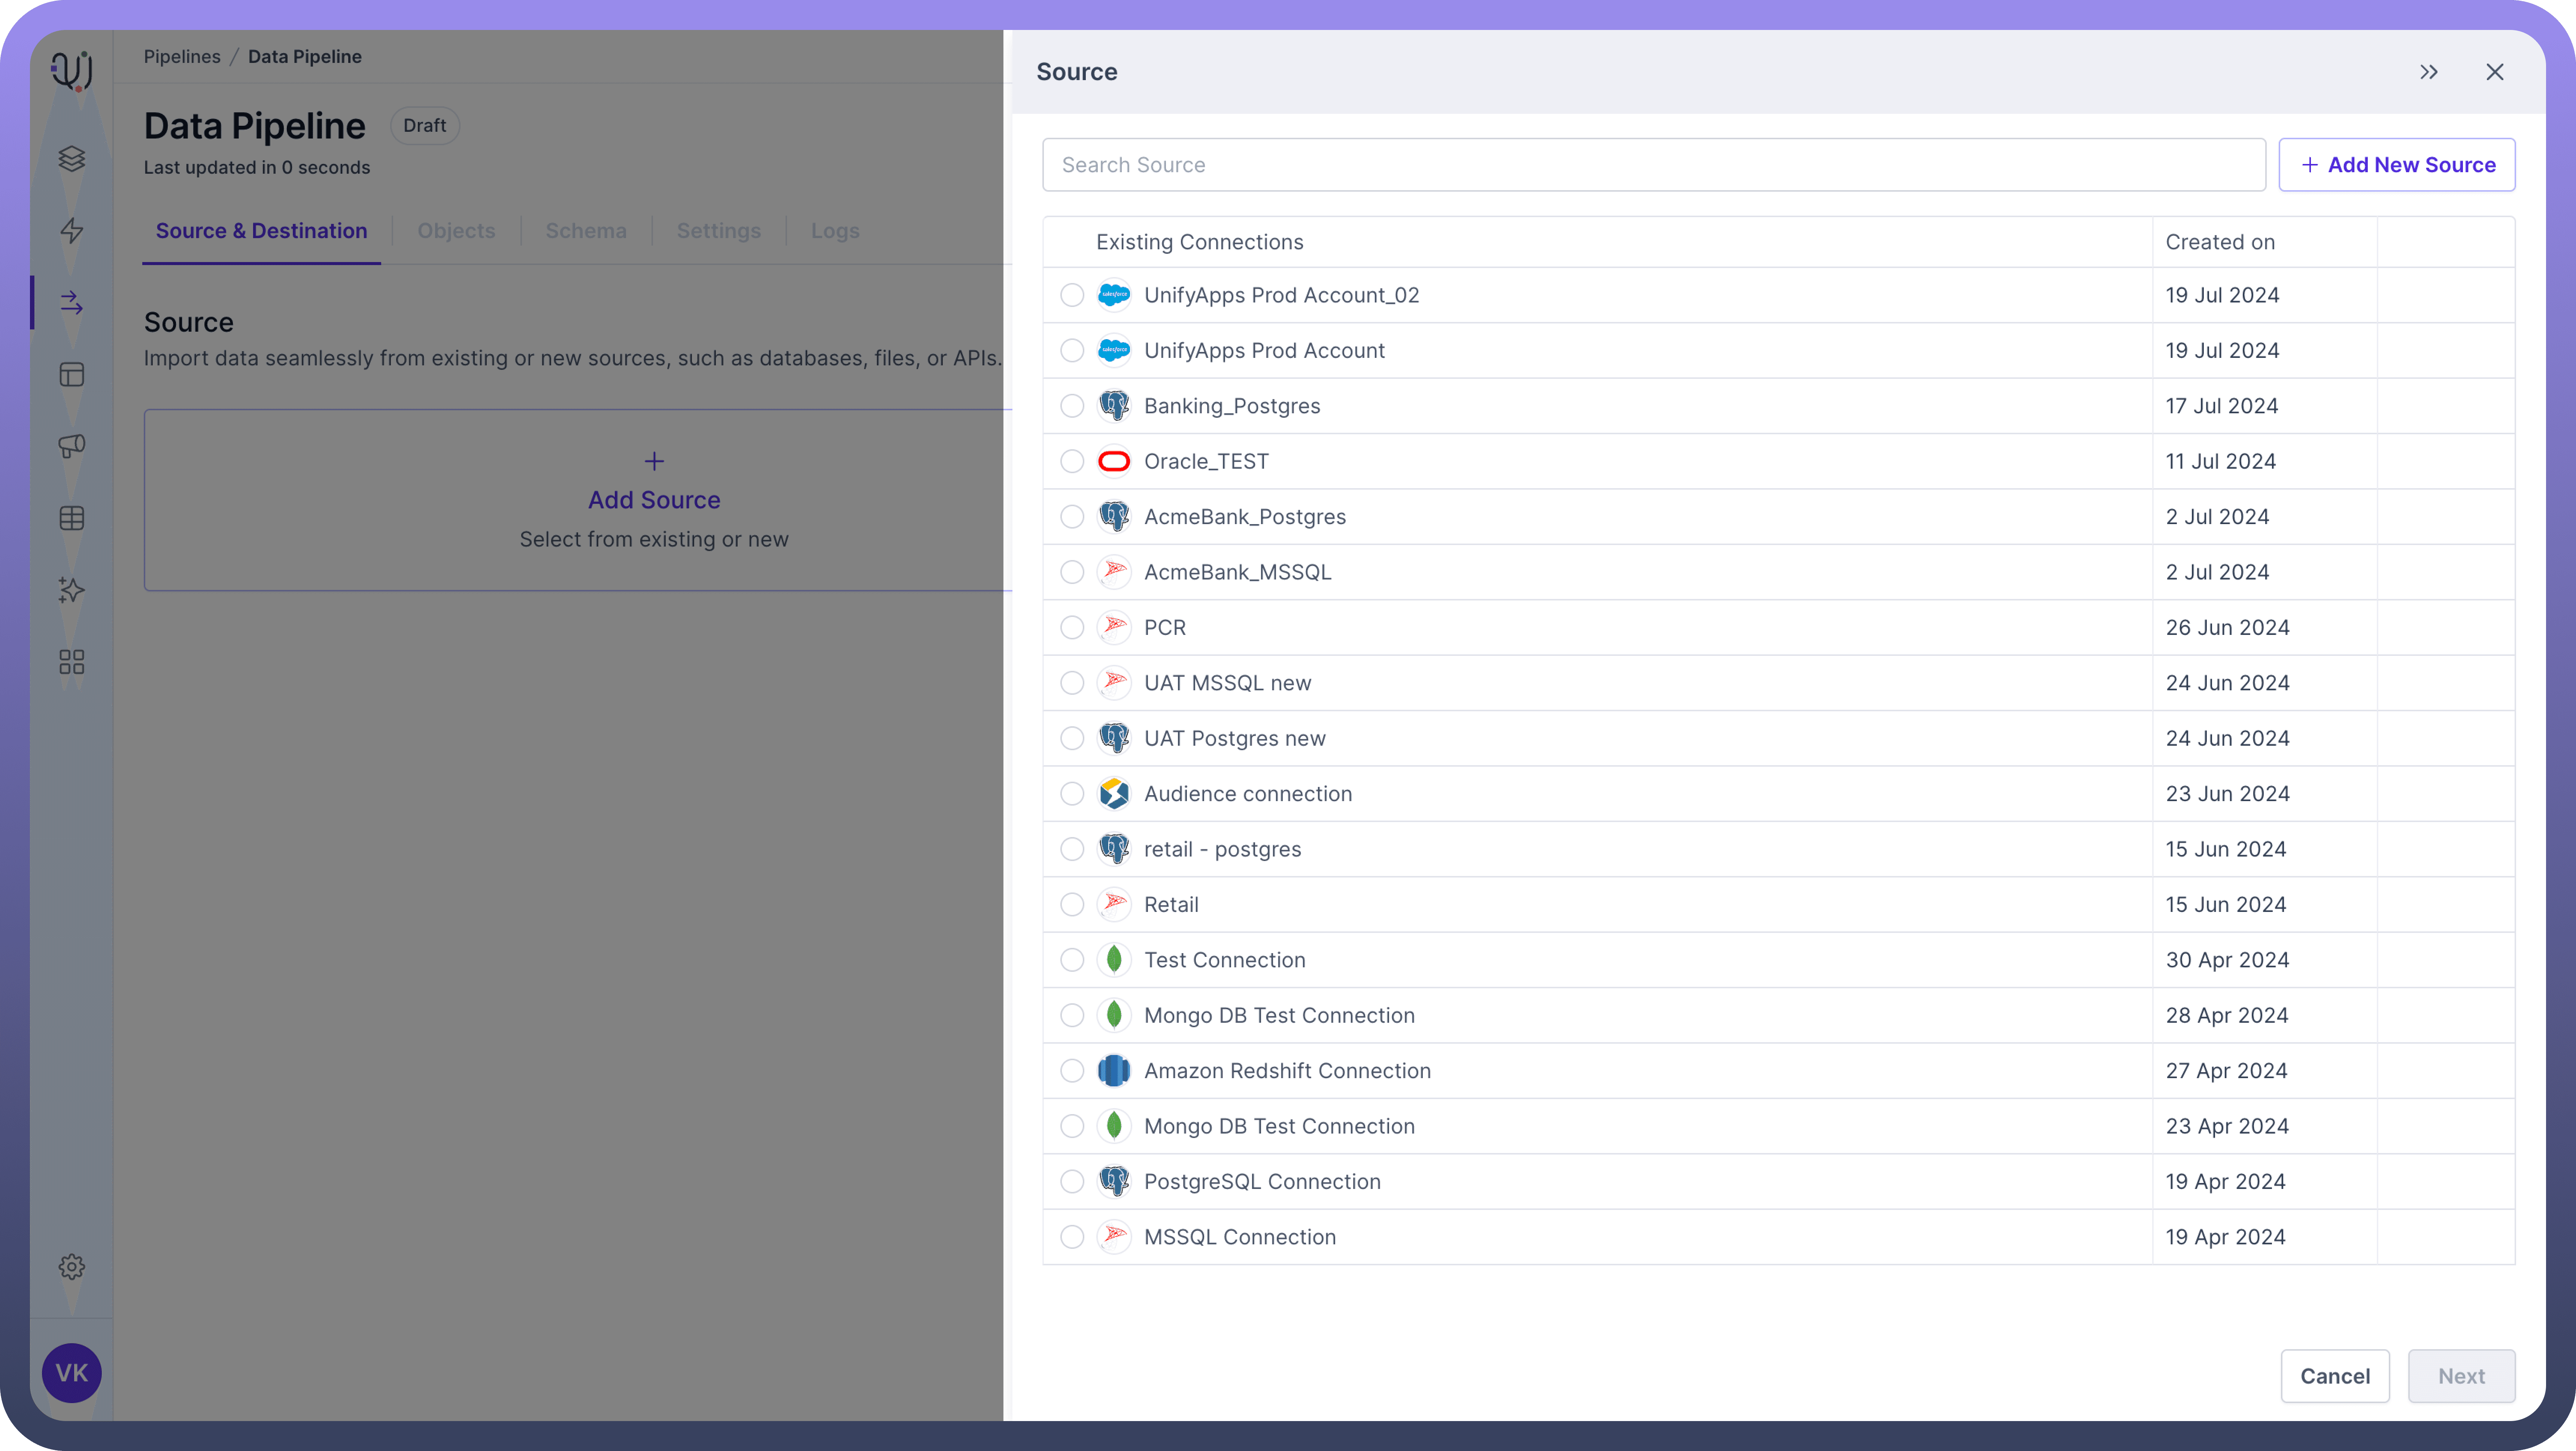Select the Oracle_TEST connection radio button
The height and width of the screenshot is (1451, 2576).
coord(1072,461)
